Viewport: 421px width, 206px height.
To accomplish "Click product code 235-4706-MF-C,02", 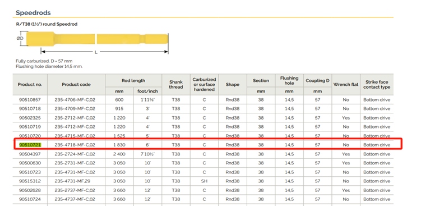I will tap(75, 100).
